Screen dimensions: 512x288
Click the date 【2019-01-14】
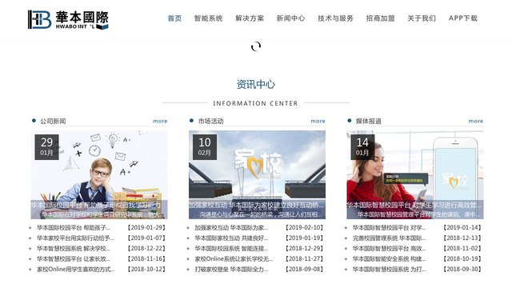point(462,227)
